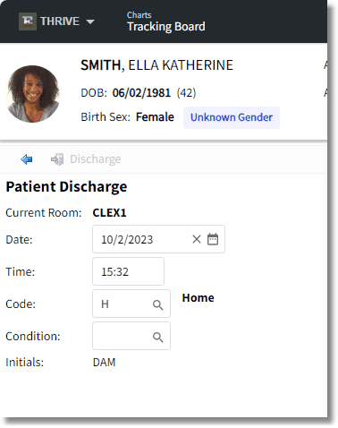Open the calendar date picker icon

tap(213, 239)
